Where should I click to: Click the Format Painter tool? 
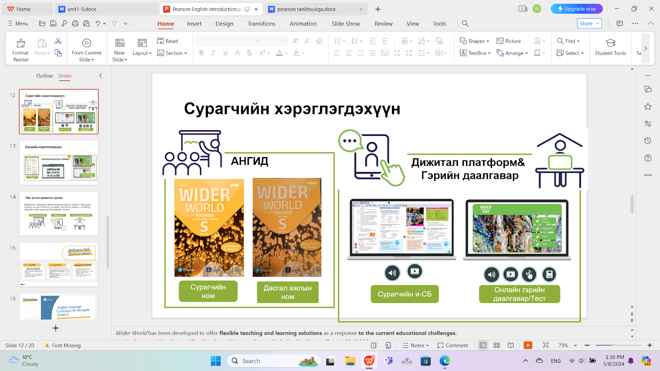pos(21,49)
